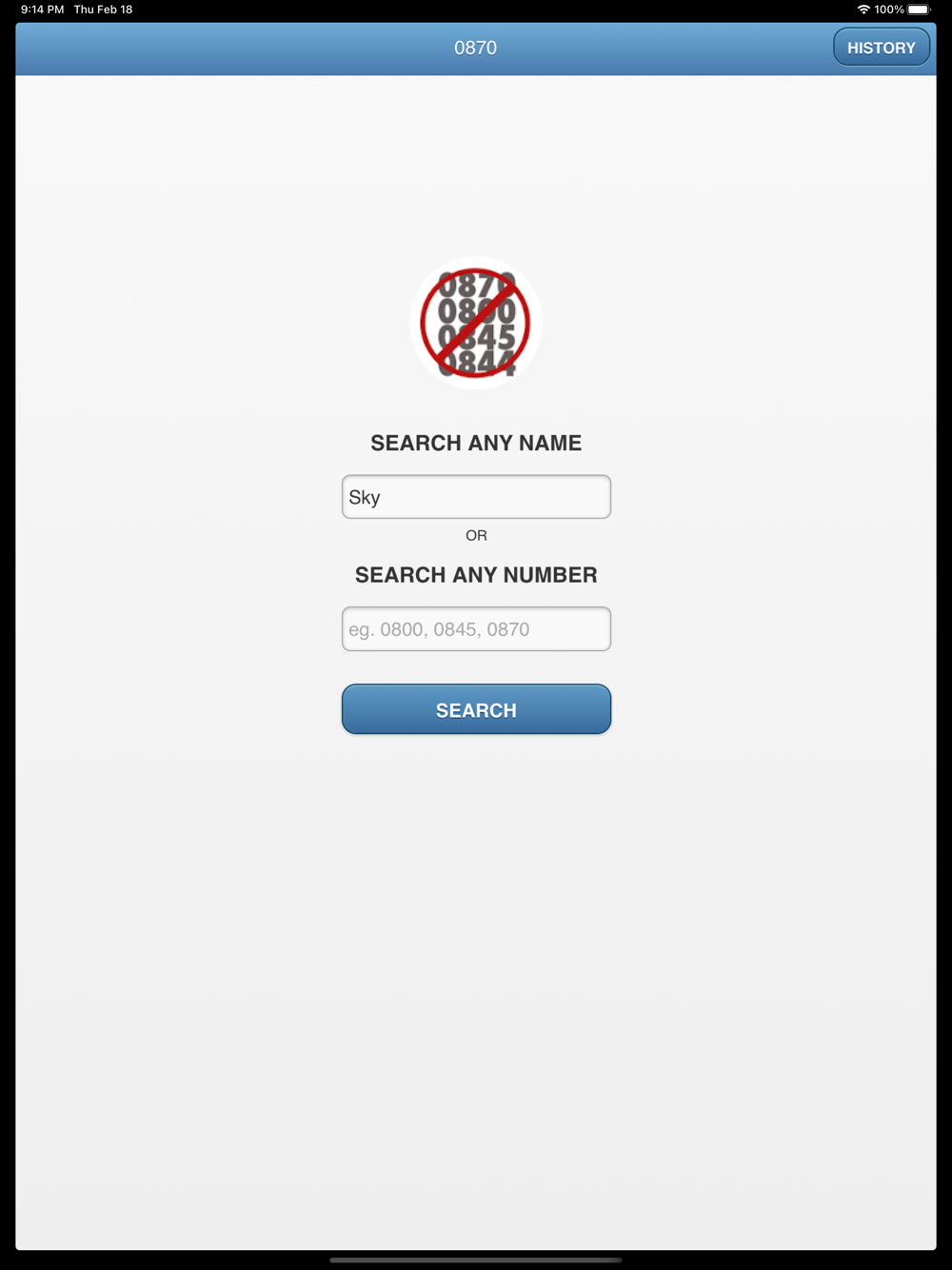The image size is (952, 1270).
Task: Tap the Thu Feb 18 date
Action: coord(103,10)
